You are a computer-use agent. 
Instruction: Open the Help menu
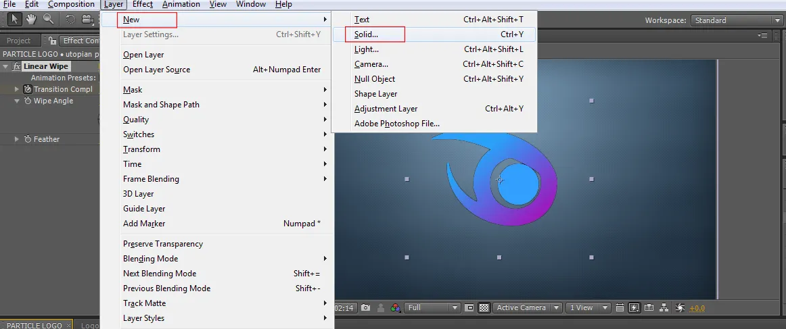(x=283, y=5)
